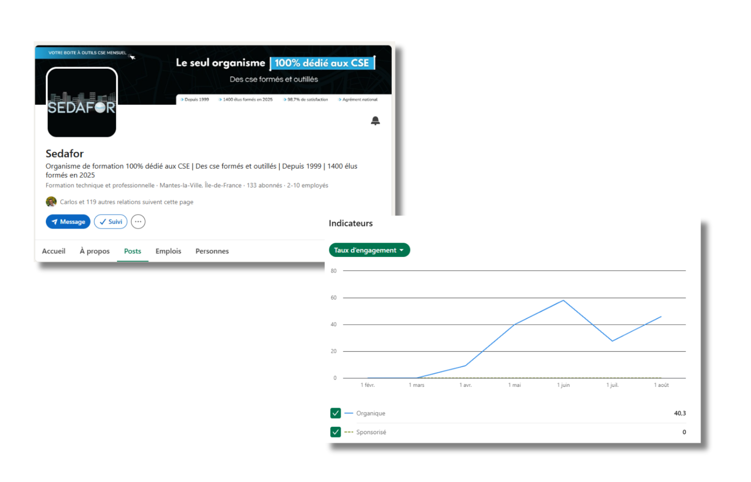Click Carlos et 119 autres relations link
Image resolution: width=751 pixels, height=482 pixels.
pyautogui.click(x=126, y=202)
